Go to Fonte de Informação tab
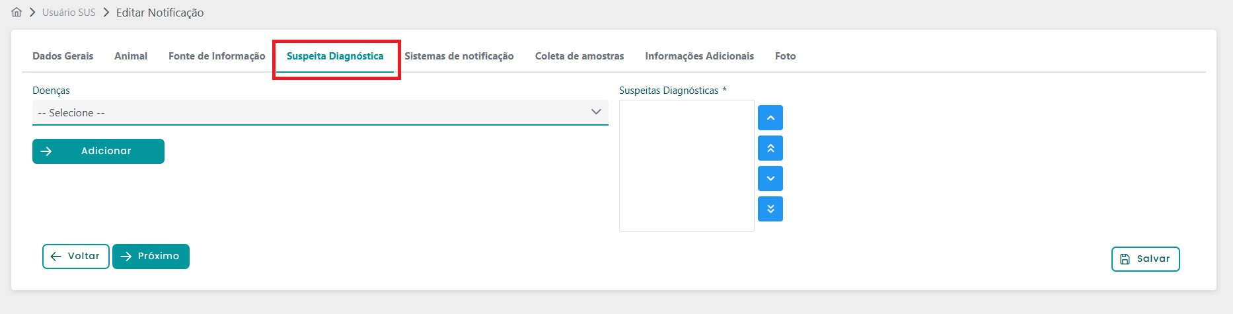The image size is (1233, 314). coord(217,56)
